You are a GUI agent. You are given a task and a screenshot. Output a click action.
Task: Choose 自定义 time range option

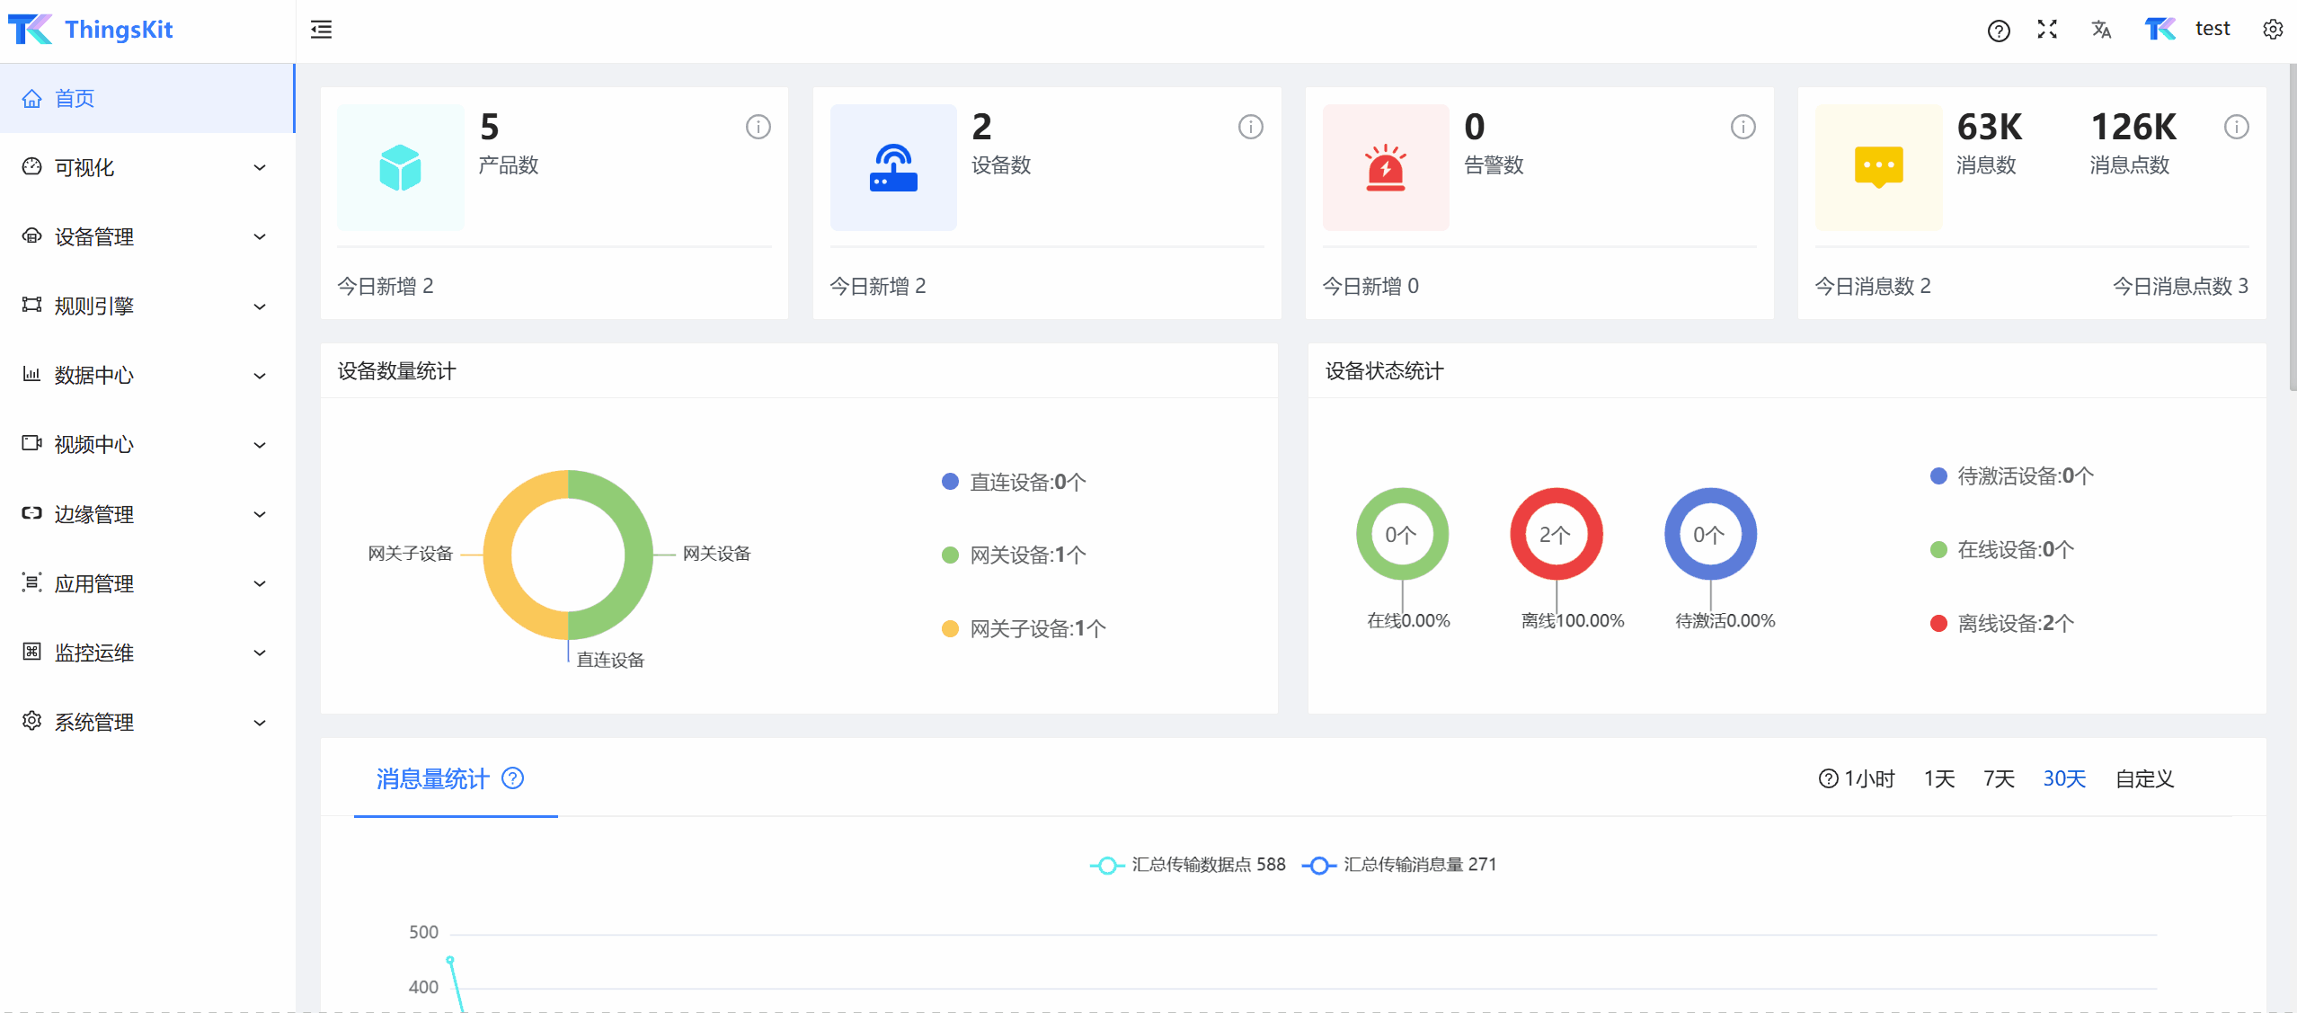click(x=2144, y=778)
